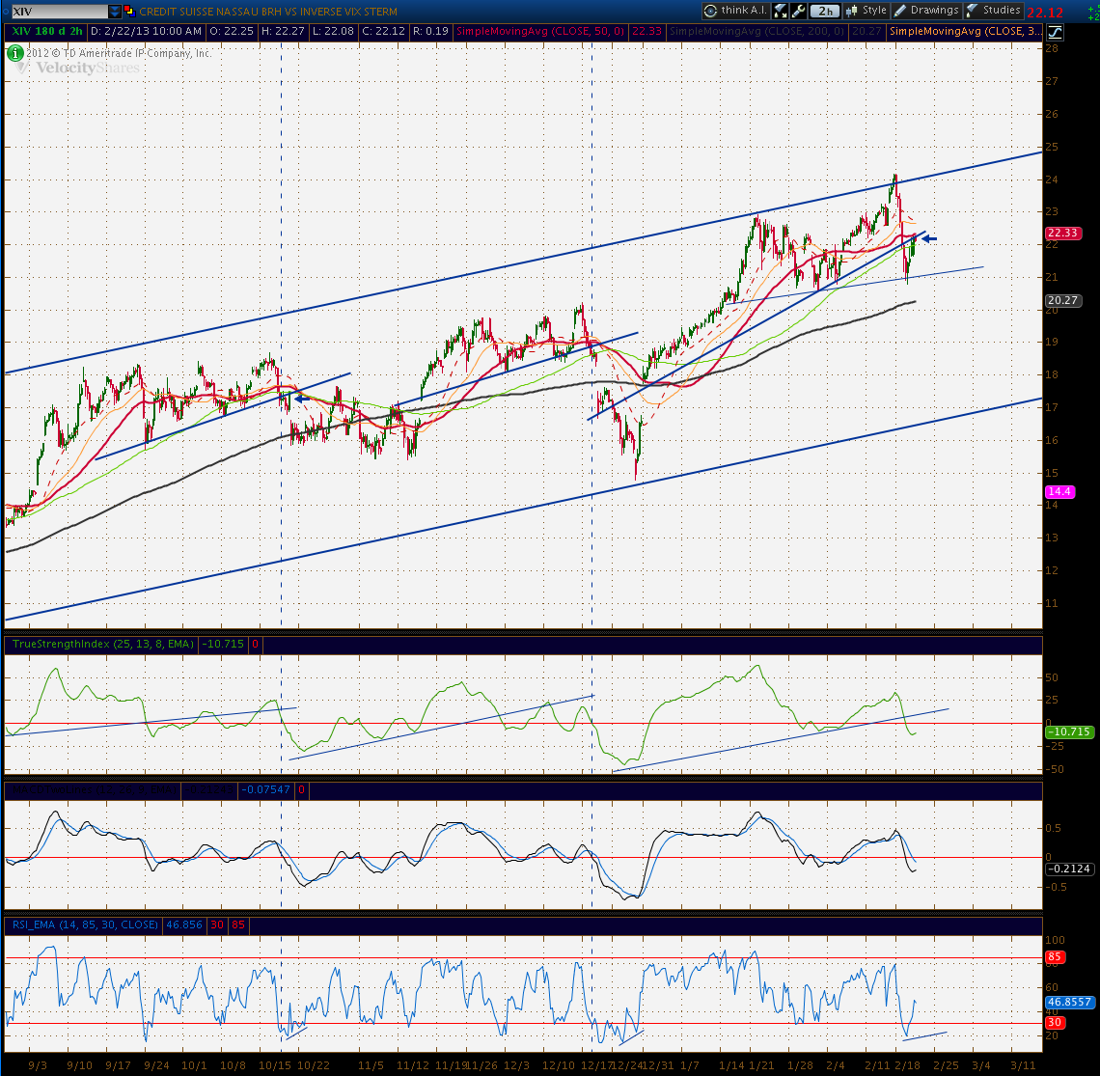Click the 46.856 value in RSI_EMA header
This screenshot has width=1100, height=1076.
tap(183, 925)
